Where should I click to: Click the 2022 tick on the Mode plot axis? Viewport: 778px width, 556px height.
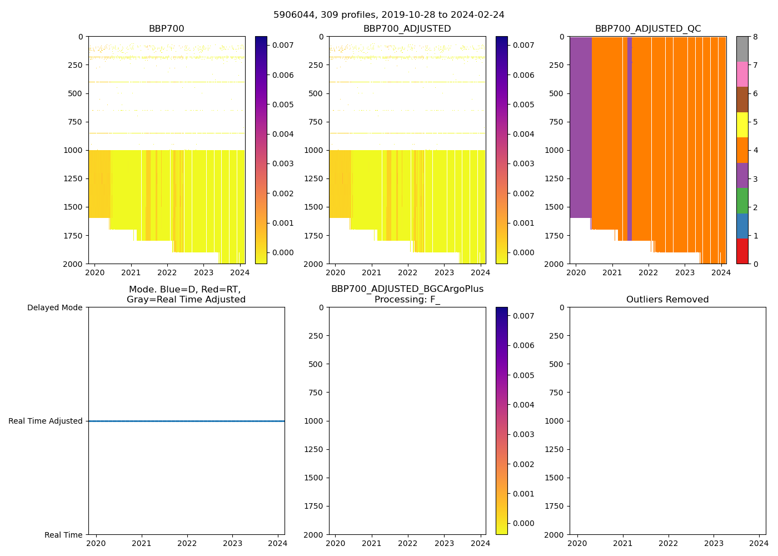pos(187,543)
